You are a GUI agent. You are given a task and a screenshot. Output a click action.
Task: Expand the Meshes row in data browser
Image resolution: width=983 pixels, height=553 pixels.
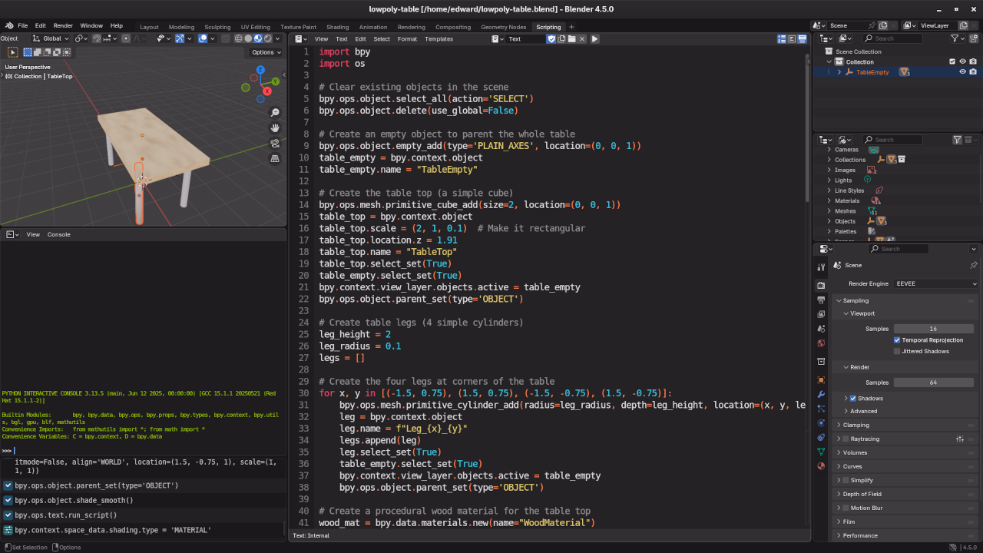(829, 210)
